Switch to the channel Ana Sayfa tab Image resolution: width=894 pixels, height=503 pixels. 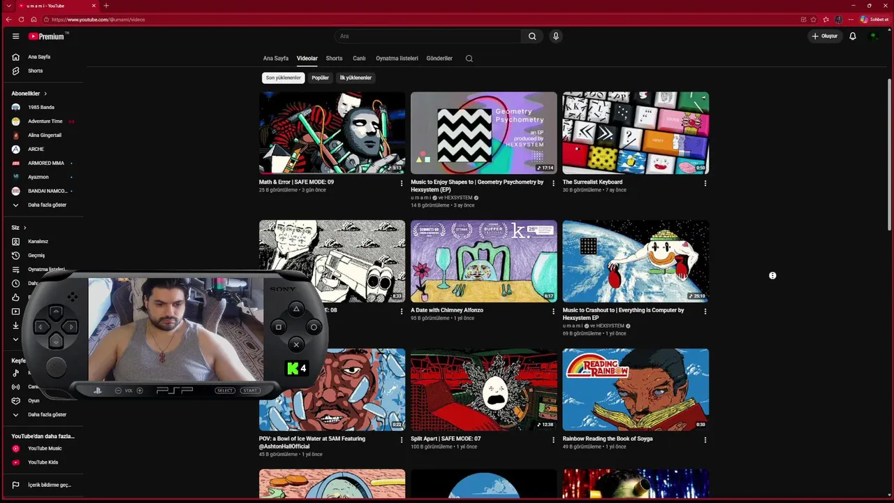(x=276, y=59)
